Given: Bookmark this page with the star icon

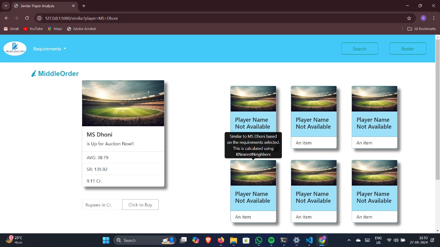Looking at the screenshot, I should point(409,18).
